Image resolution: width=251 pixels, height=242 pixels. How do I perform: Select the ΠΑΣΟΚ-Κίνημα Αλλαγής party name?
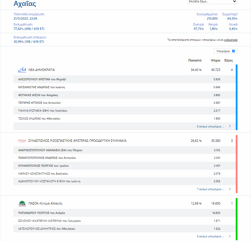point(45,203)
